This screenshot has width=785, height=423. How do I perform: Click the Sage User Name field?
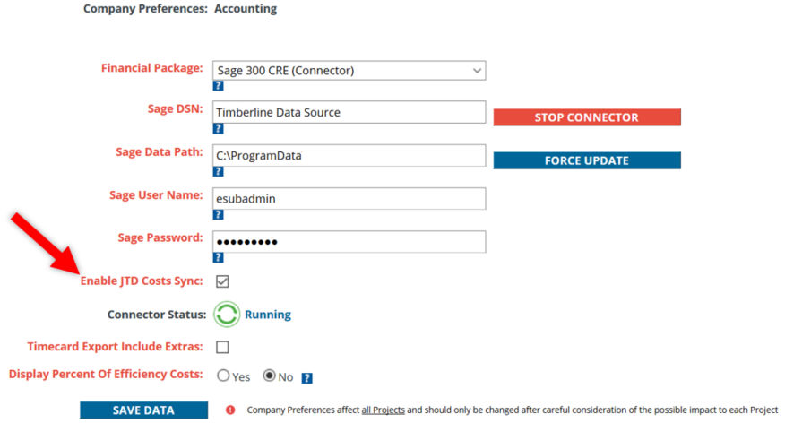tap(349, 199)
